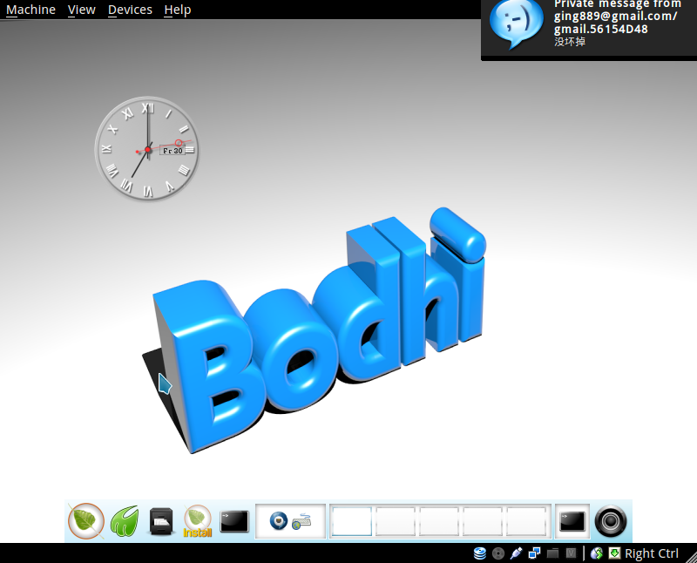Open the file cabinet file manager icon

[161, 521]
